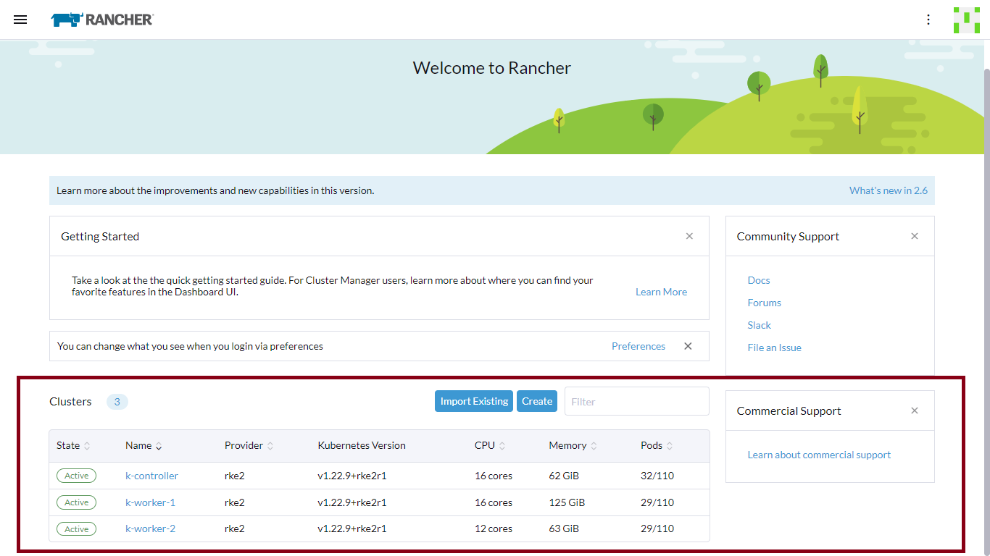Sort clusters by Pods column
Viewport: 990px width, 556px height.
[x=657, y=445]
